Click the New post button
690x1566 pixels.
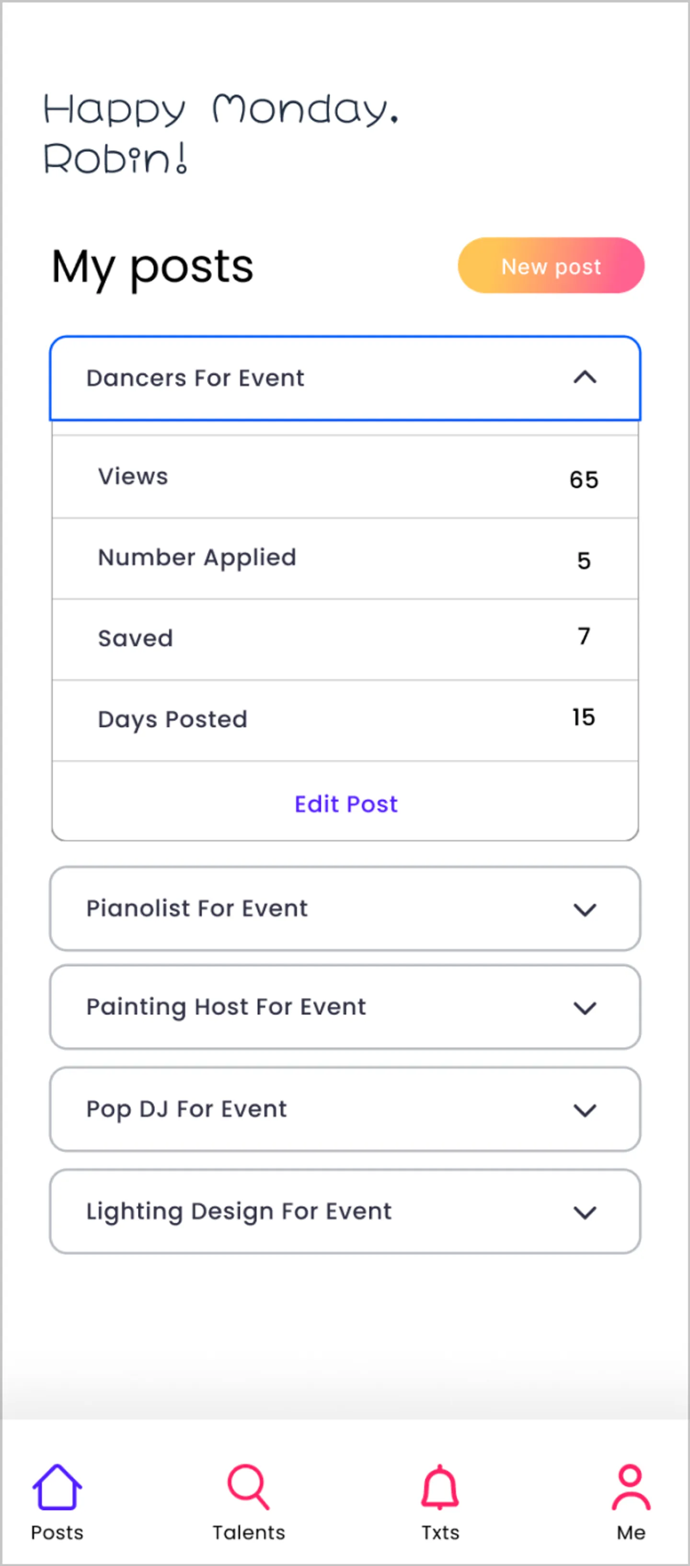point(551,266)
